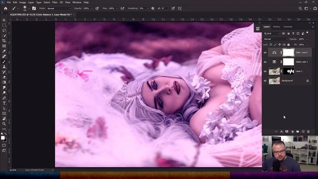318x179 pixels.
Task: Open the Window menu
Action: 77,2
